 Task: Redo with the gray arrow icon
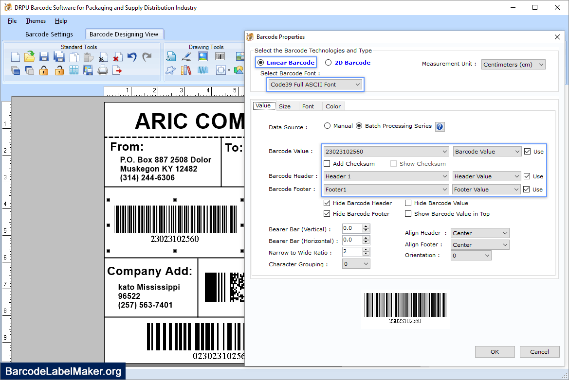pyautogui.click(x=147, y=57)
